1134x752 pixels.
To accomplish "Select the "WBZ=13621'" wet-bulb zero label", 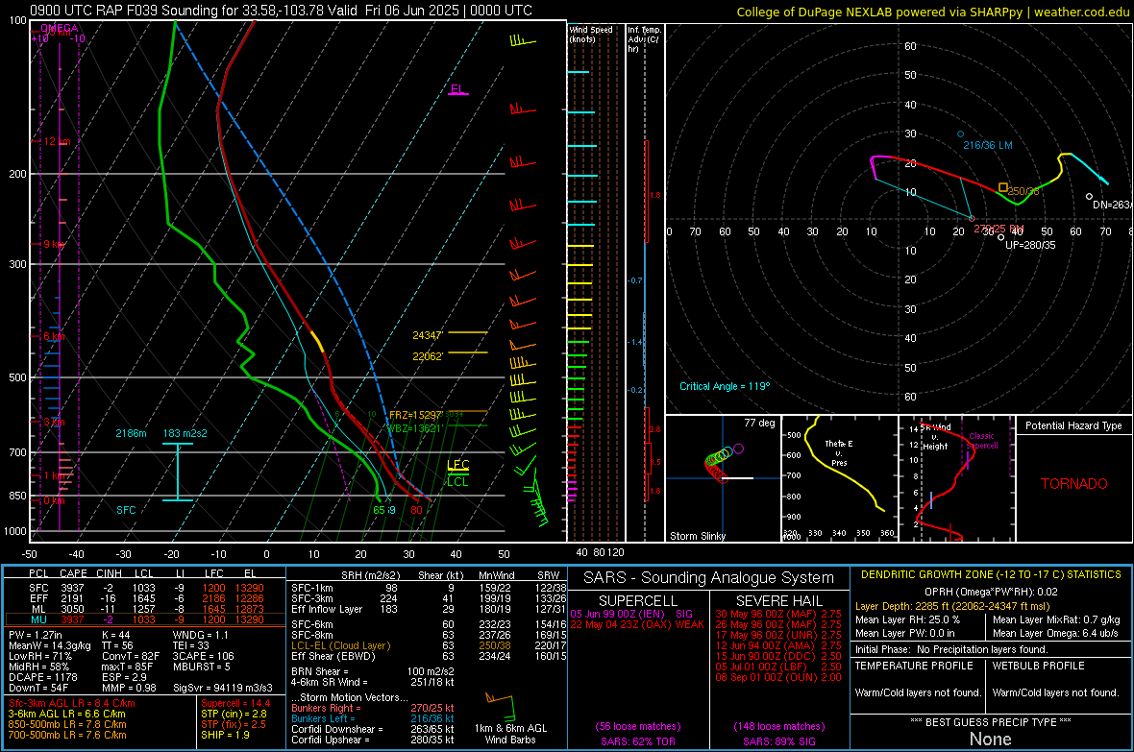I will [415, 428].
